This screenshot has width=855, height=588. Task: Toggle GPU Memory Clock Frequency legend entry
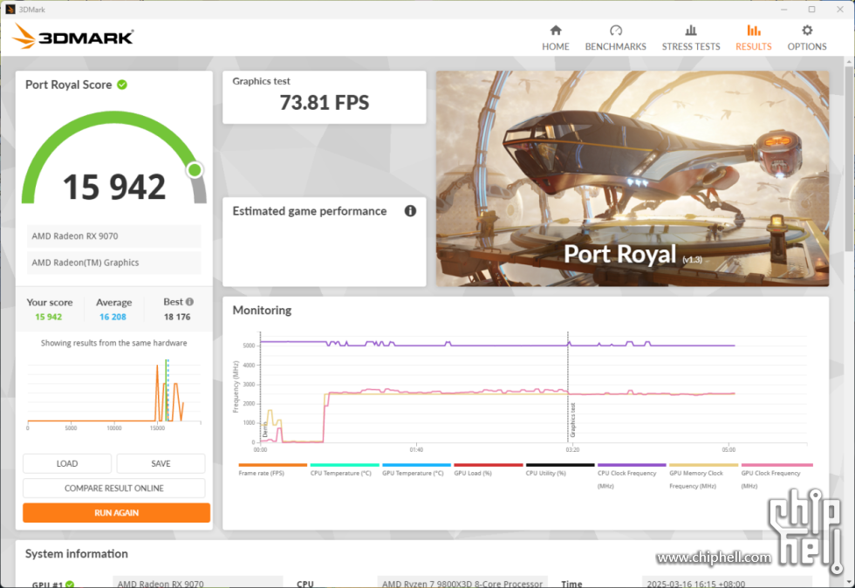click(703, 475)
